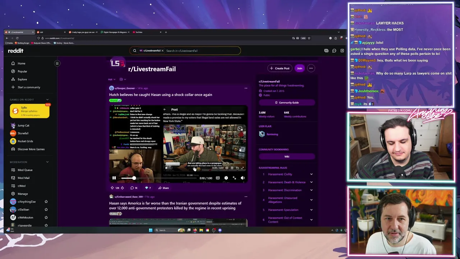Switch to 'I really hope you guys' tab
This screenshot has height=259, width=460.
(x=83, y=32)
